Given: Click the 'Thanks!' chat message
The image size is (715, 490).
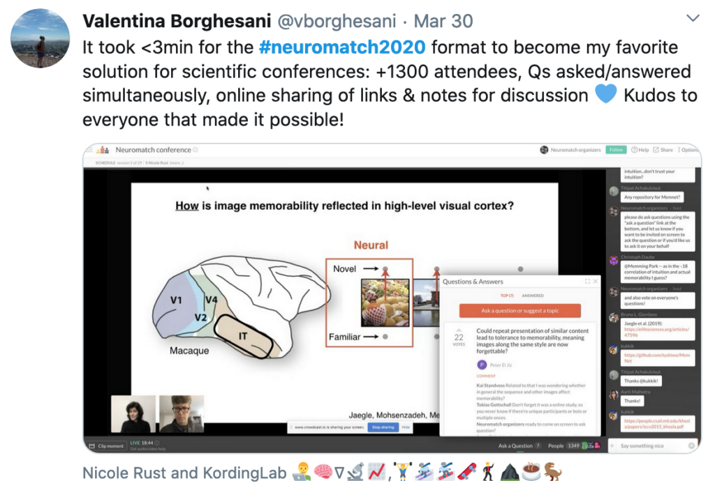Looking at the screenshot, I should (632, 401).
